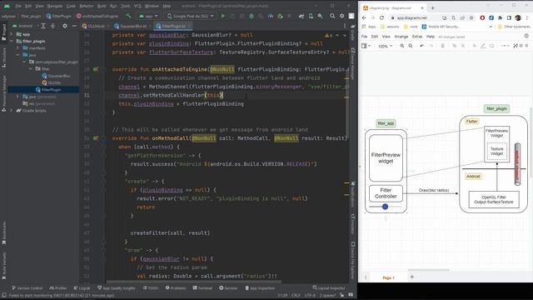Open the browser extensions puzzle icon

point(500,17)
